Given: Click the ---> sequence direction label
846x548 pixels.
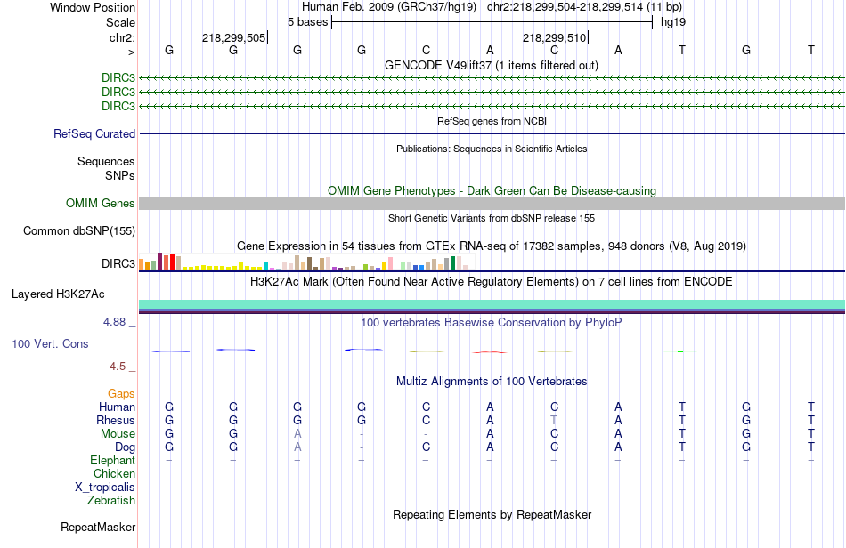Looking at the screenshot, I should tap(126, 52).
